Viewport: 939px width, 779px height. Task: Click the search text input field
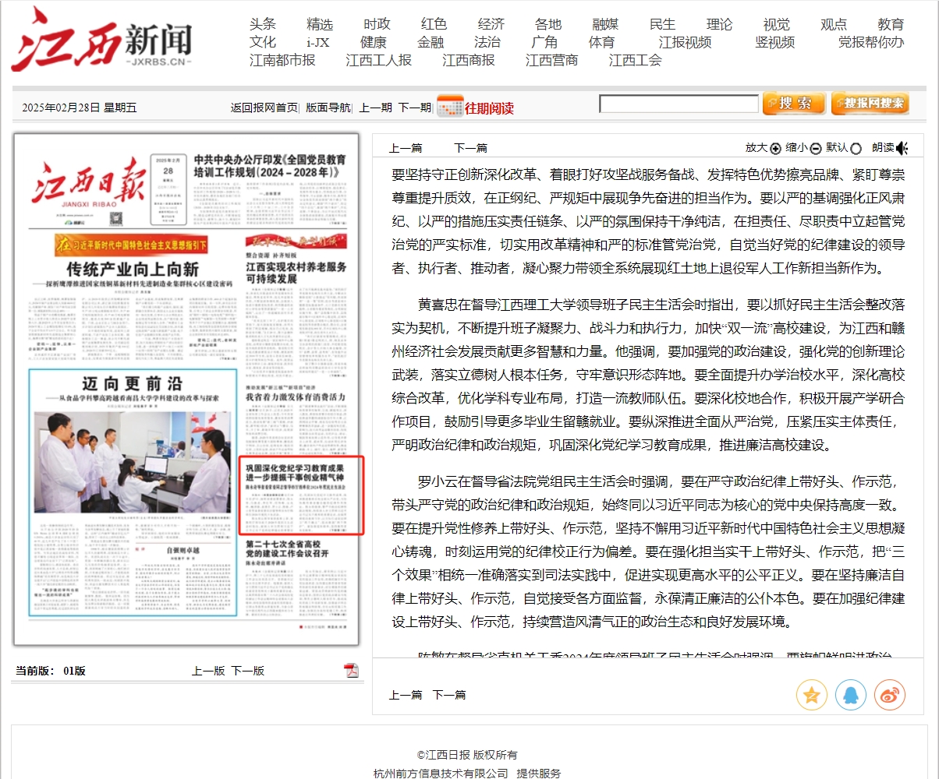pyautogui.click(x=678, y=104)
